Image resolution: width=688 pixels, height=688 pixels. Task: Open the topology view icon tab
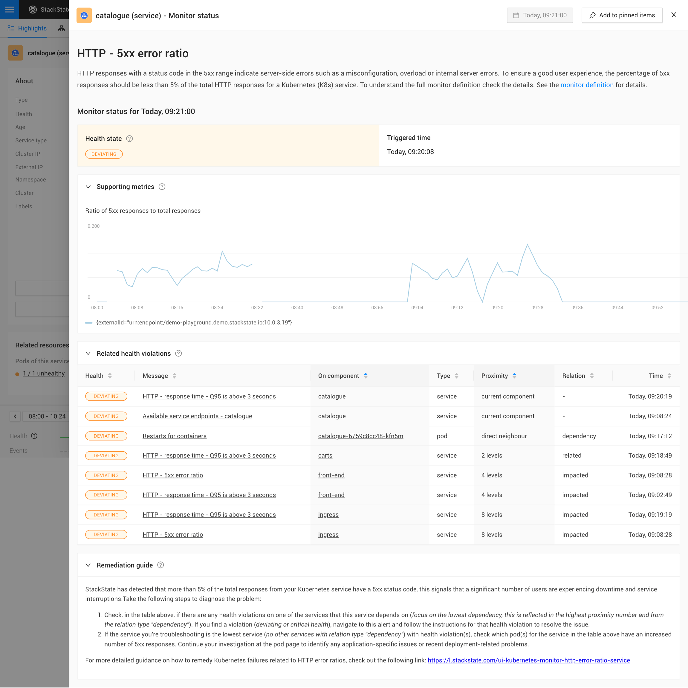[x=61, y=28]
